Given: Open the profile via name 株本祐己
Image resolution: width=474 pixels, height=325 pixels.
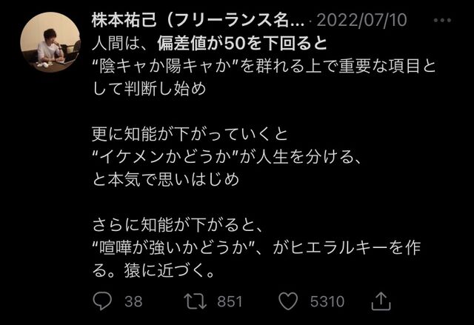Looking at the screenshot, I should point(124,21).
